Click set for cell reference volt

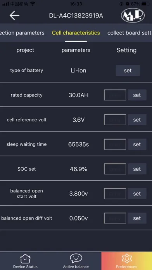coord(137,119)
